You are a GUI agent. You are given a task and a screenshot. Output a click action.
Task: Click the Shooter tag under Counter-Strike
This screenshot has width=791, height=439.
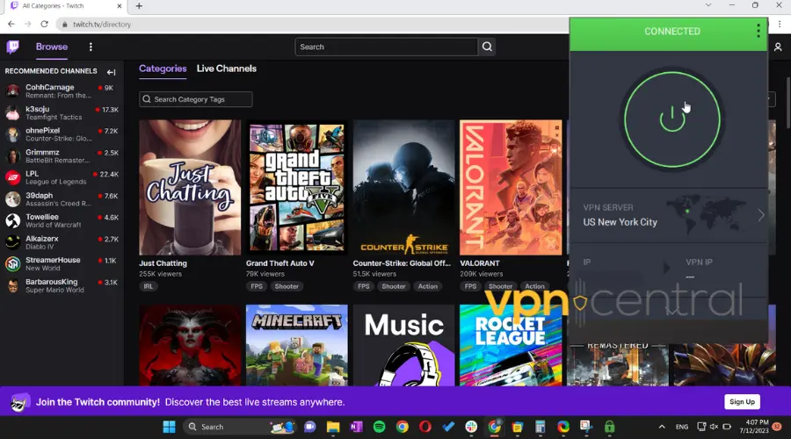click(x=394, y=286)
